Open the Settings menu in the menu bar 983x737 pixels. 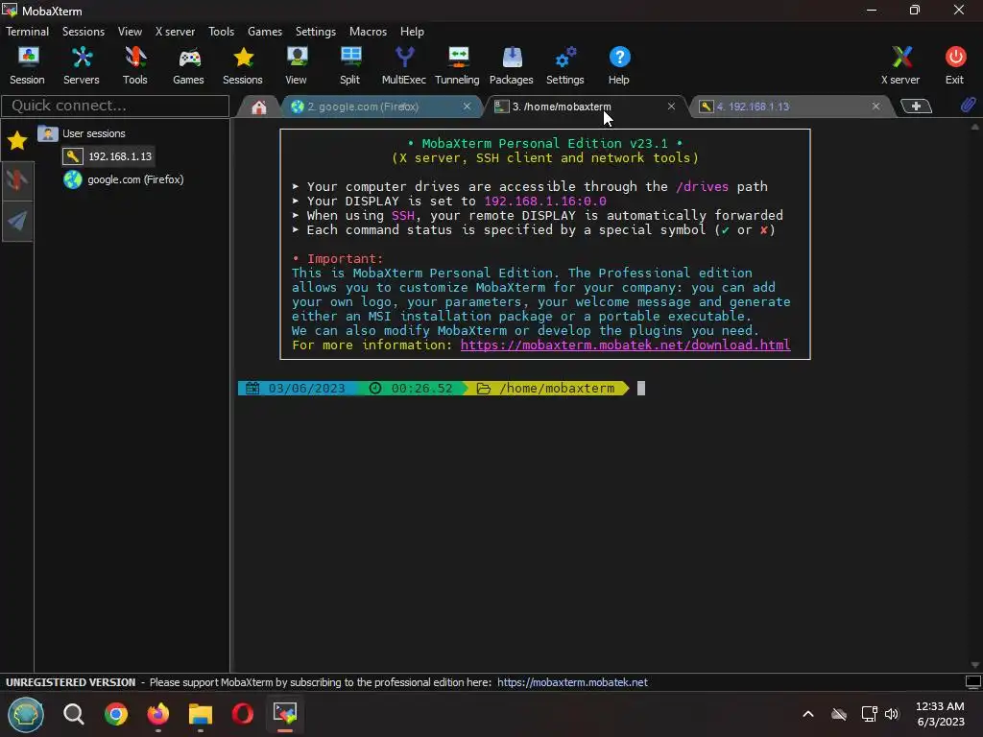point(315,32)
